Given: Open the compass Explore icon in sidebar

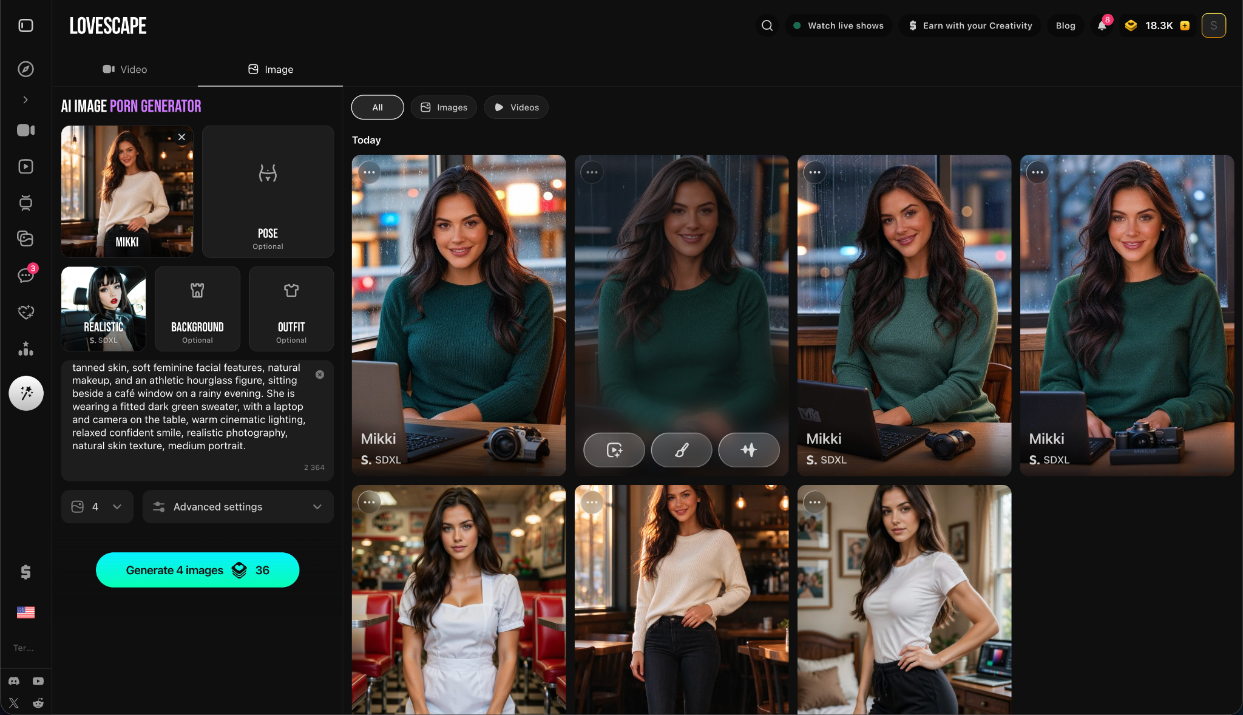Looking at the screenshot, I should point(25,69).
